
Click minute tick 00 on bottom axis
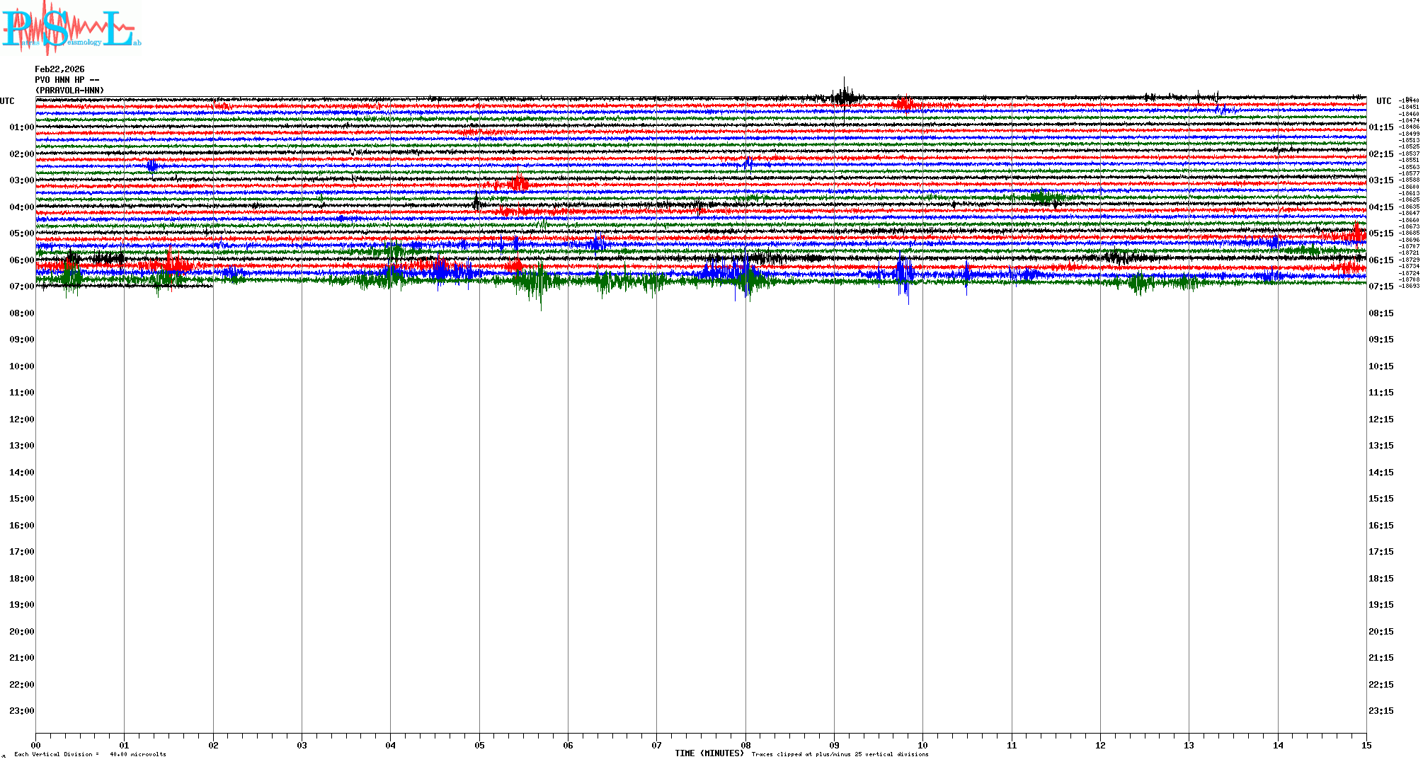click(x=36, y=745)
